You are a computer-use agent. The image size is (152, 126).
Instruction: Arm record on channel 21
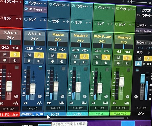29,61
